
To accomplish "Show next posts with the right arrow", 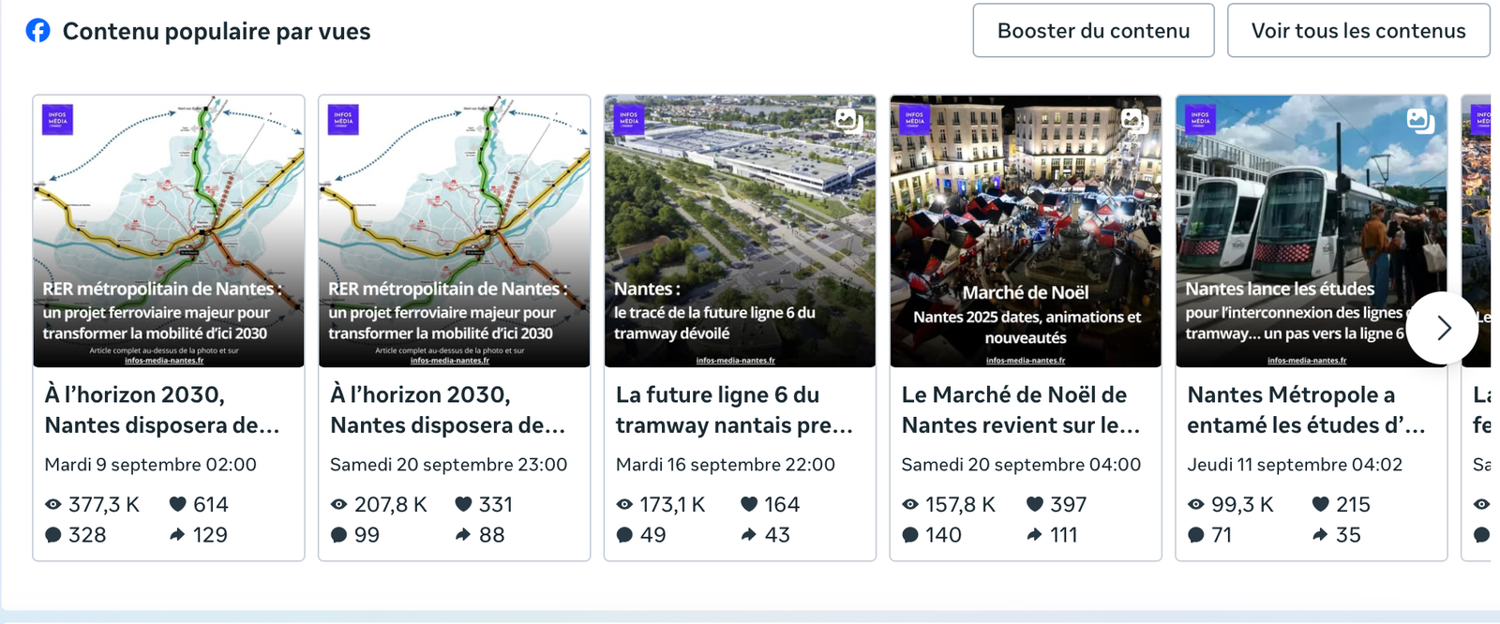I will click(1443, 328).
